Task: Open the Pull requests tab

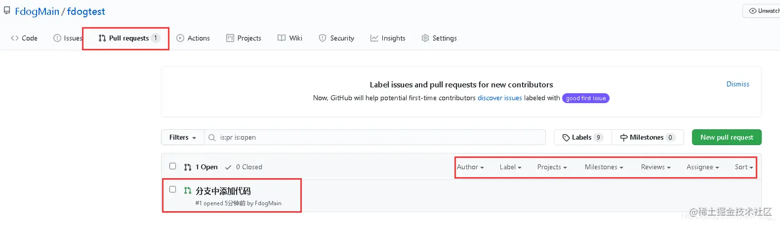Action: [x=129, y=38]
